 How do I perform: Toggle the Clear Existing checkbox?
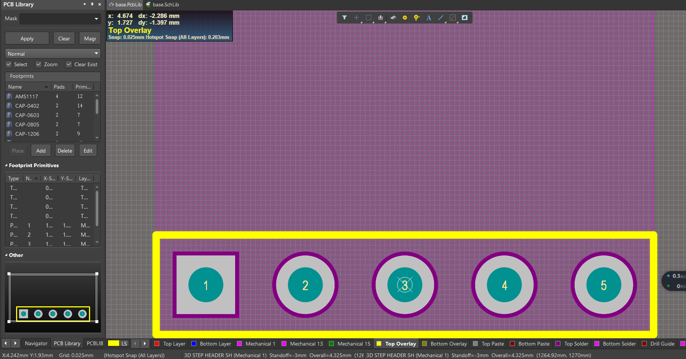[x=69, y=64]
